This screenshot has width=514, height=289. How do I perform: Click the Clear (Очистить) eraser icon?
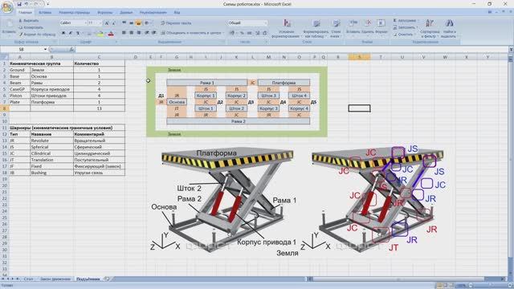(x=395, y=34)
